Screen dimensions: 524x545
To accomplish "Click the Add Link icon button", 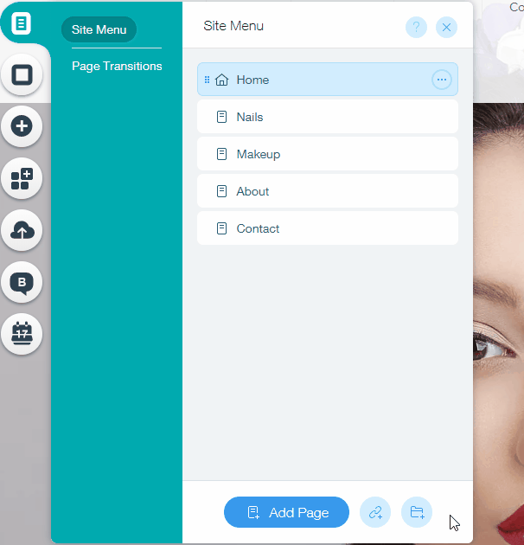I will [375, 512].
